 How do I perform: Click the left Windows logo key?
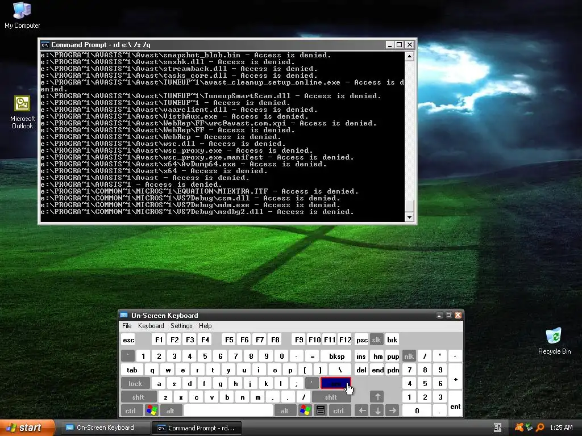(x=151, y=410)
